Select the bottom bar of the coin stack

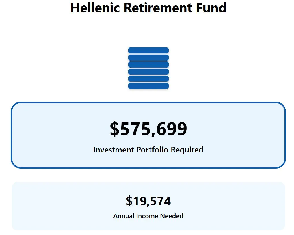coord(148,86)
